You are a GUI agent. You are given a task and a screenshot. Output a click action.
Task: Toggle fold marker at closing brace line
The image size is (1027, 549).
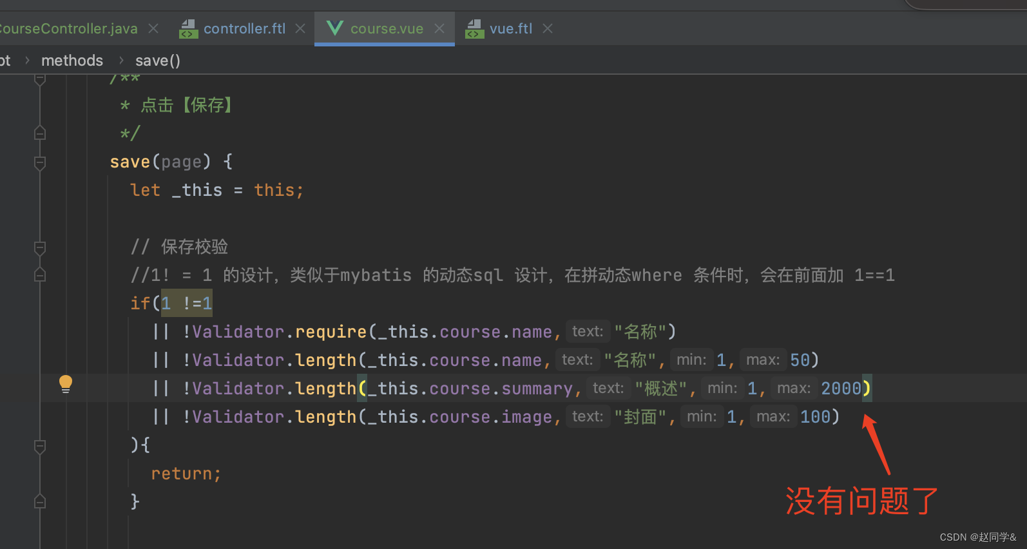coord(40,501)
